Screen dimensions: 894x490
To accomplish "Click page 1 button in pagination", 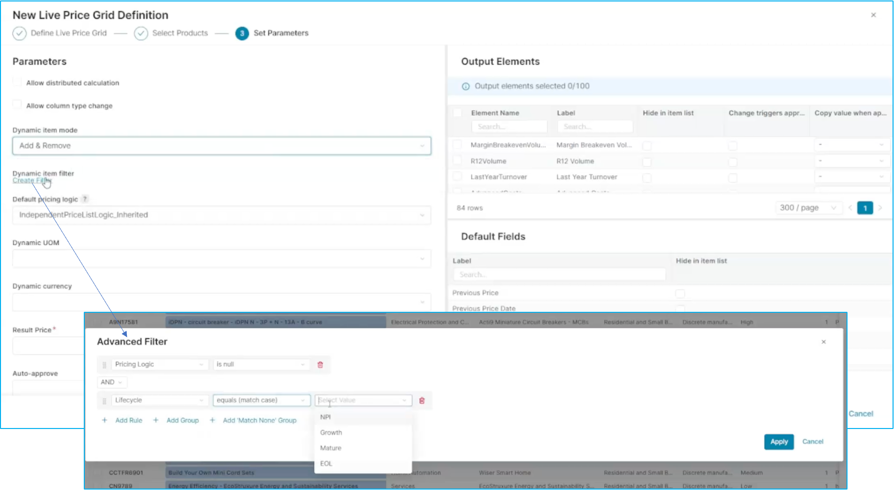I will point(865,208).
